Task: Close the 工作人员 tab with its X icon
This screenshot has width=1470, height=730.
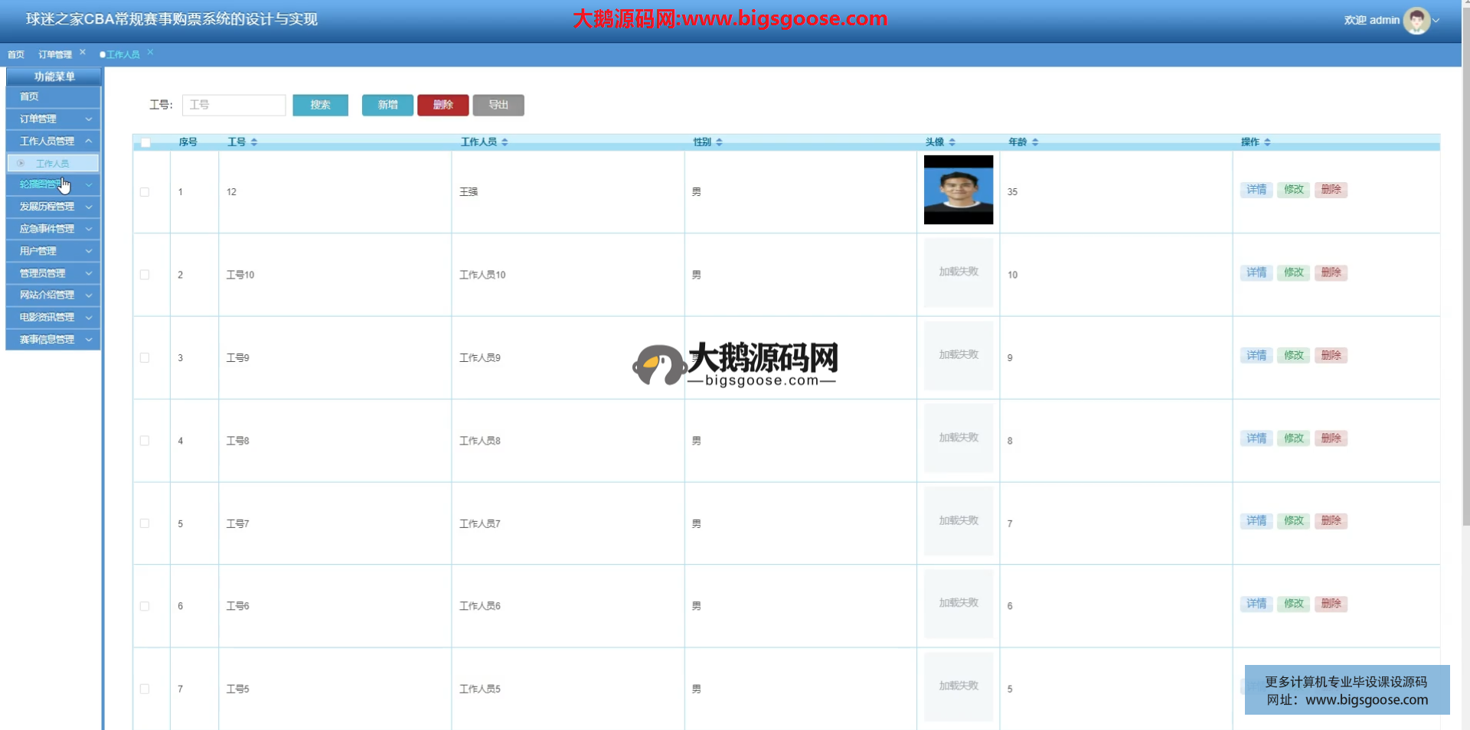Action: pyautogui.click(x=150, y=52)
